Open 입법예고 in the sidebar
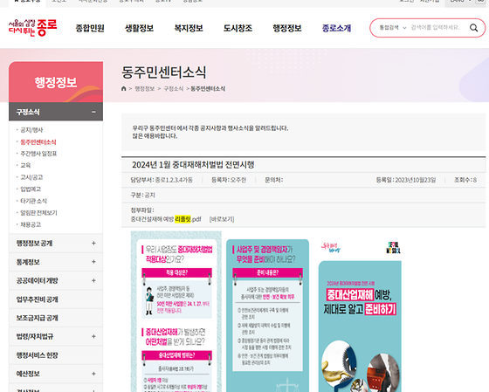Screen dimensions: 489x392 (31, 189)
